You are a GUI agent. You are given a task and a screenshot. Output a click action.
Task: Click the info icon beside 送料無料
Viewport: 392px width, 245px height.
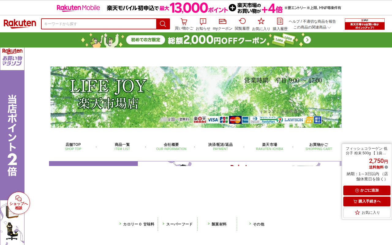[x=386, y=167]
